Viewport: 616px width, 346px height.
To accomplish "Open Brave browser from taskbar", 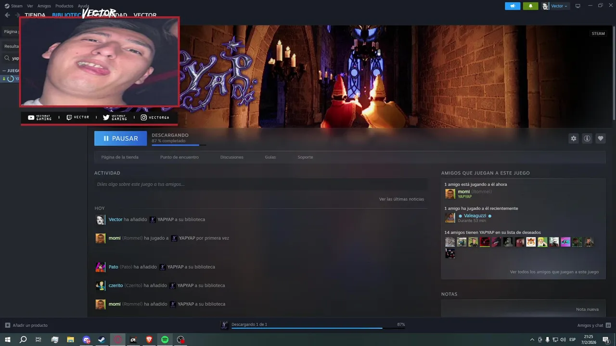I will 149,340.
